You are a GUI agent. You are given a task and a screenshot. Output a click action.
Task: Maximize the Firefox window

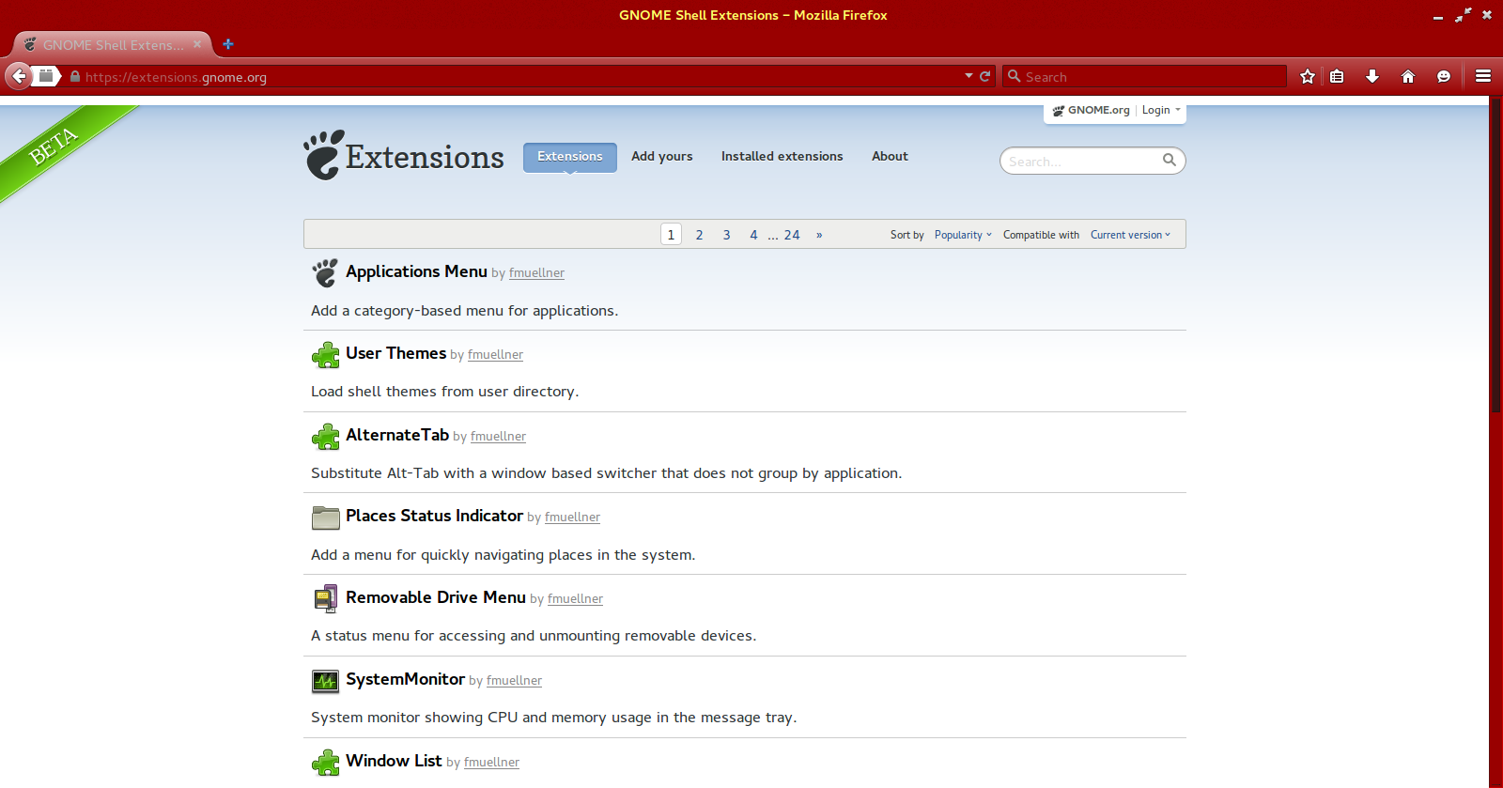click(1463, 15)
